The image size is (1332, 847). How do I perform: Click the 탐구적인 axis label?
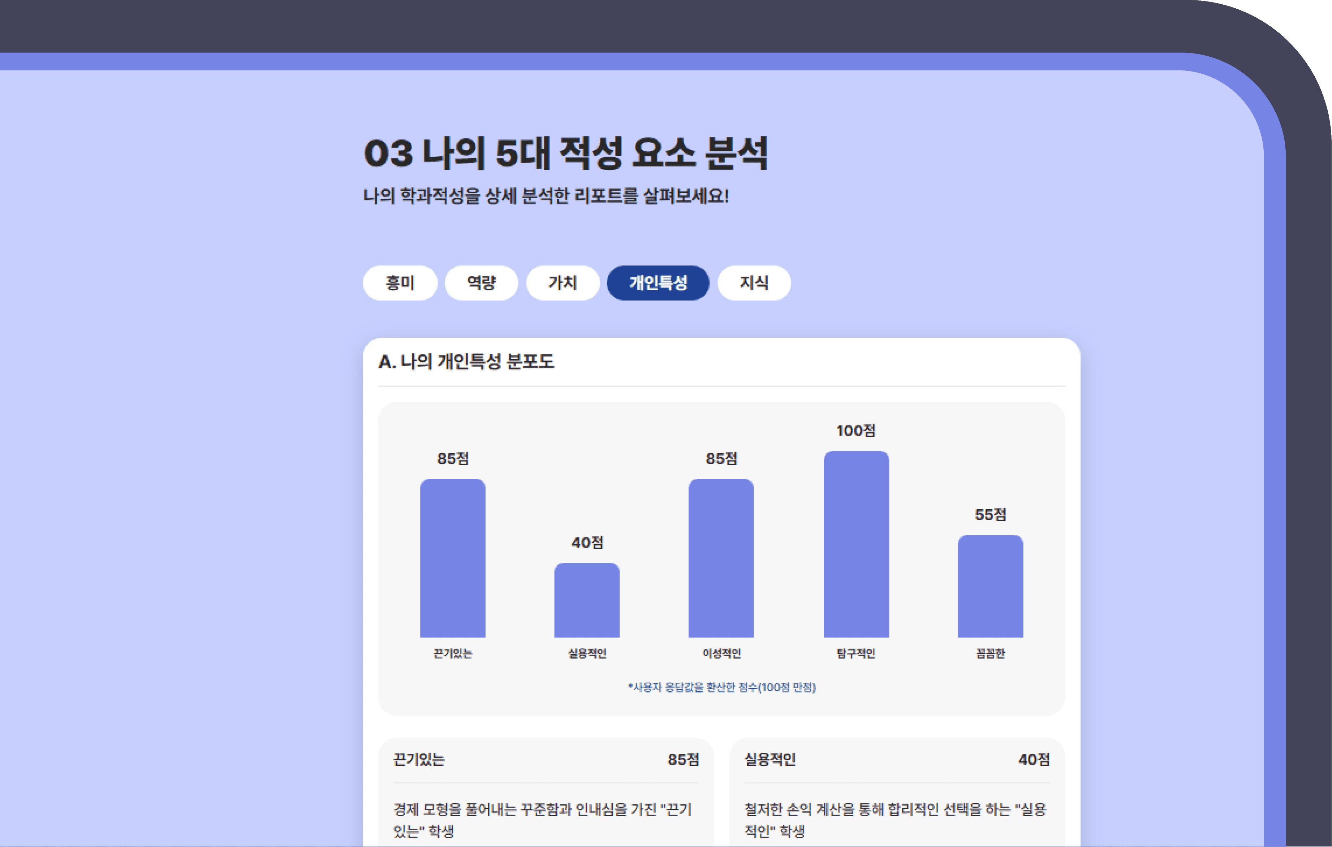coord(856,653)
